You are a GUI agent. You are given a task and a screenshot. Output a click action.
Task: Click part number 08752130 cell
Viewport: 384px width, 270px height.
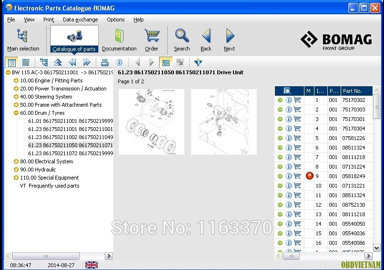356,205
